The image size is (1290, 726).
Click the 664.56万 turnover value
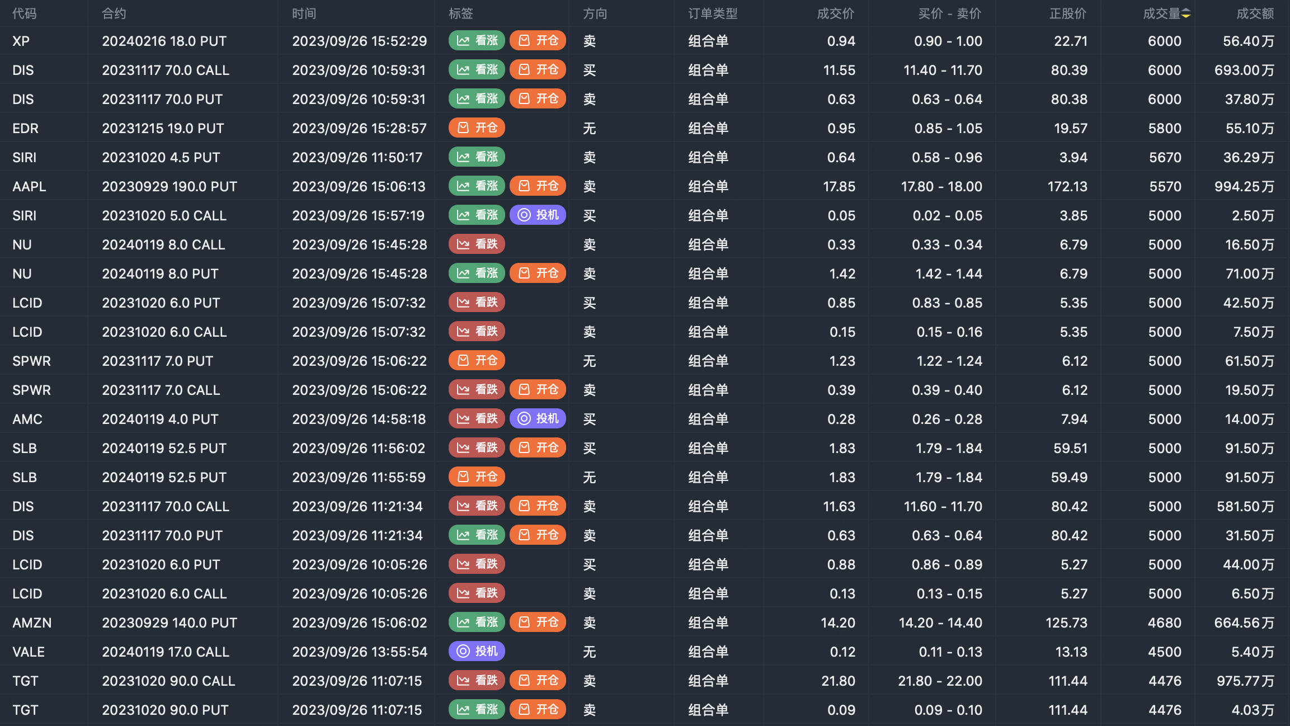tap(1244, 623)
